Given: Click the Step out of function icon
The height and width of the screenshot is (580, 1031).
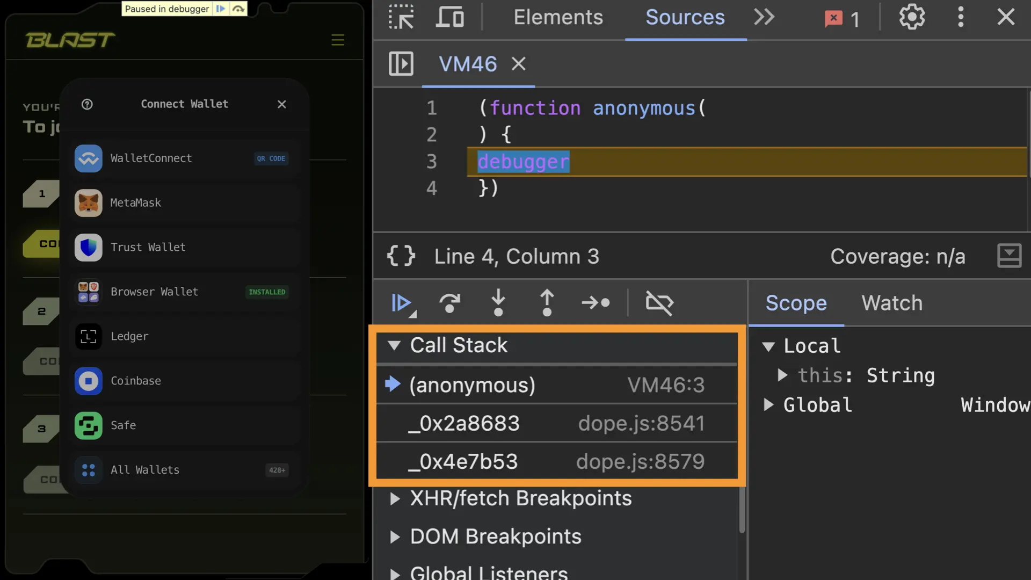Looking at the screenshot, I should point(547,303).
